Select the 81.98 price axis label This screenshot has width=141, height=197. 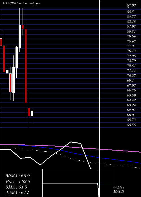coord(131,26)
